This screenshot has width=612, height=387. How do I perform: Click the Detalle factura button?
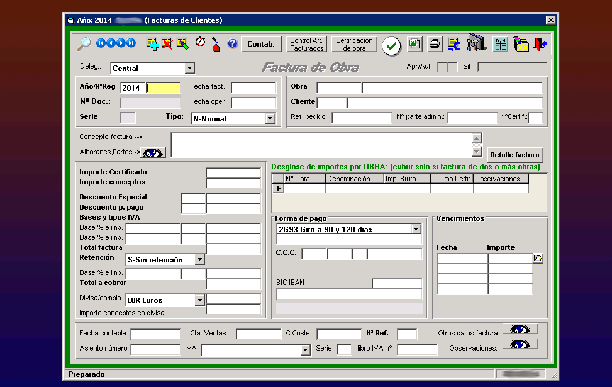(515, 155)
